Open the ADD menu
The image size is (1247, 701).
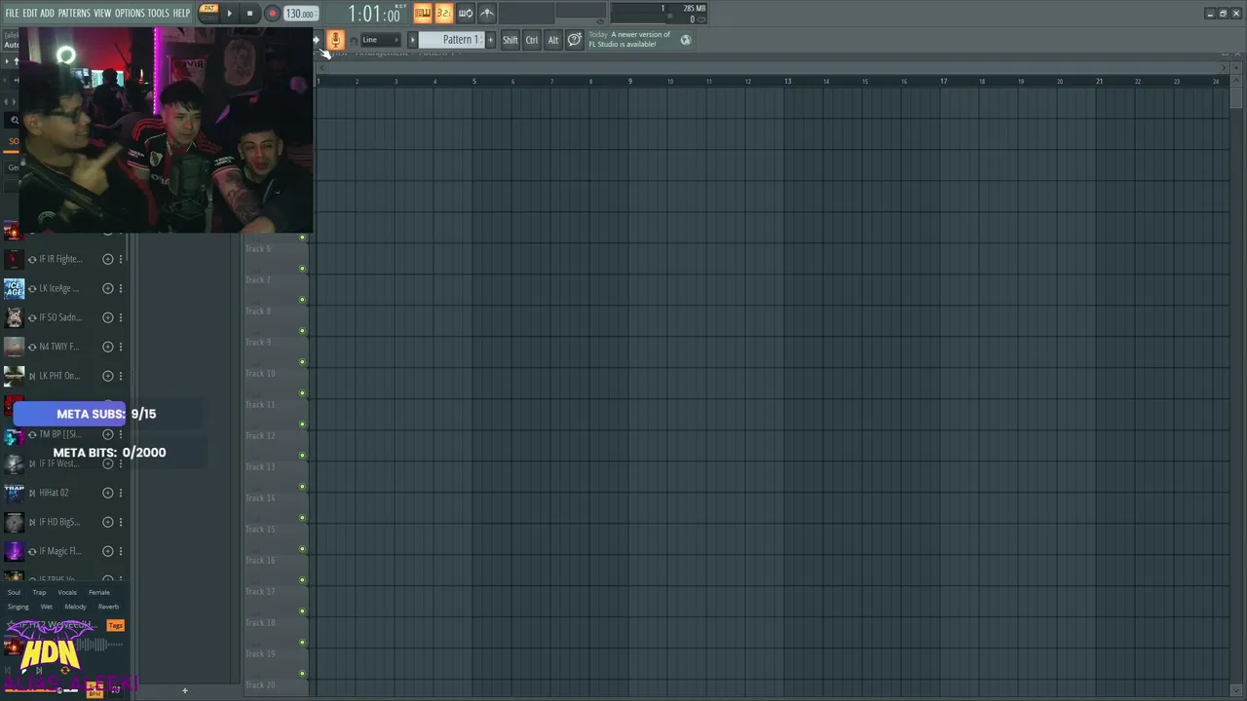click(47, 14)
